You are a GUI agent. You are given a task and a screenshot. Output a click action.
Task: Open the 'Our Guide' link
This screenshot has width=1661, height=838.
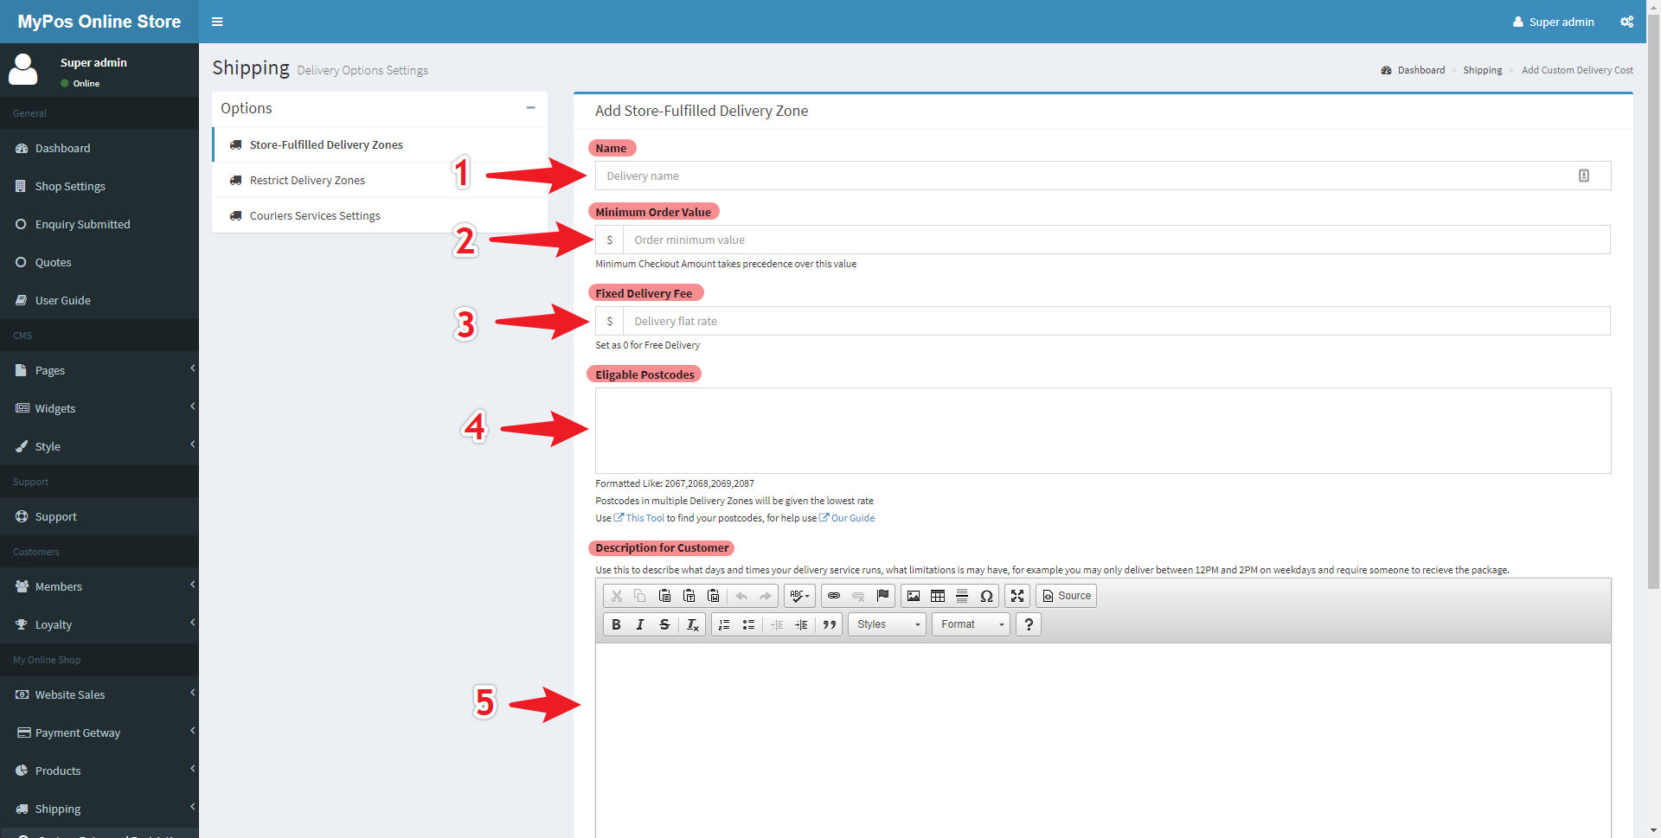tap(852, 518)
